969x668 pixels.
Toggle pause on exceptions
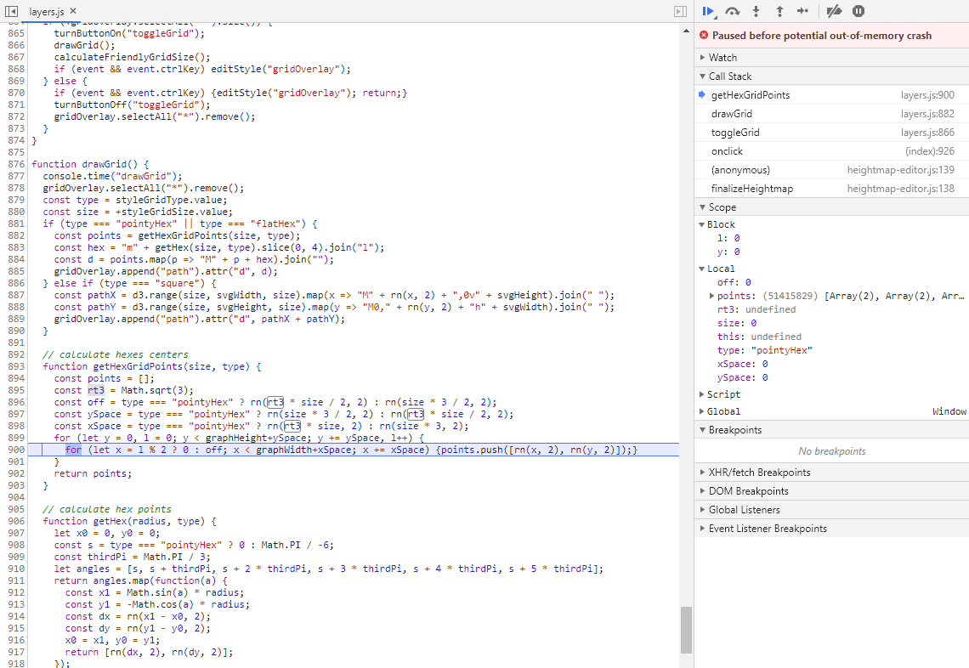858,11
